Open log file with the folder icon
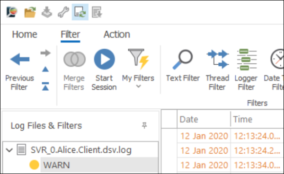284x174 pixels. tap(30, 12)
